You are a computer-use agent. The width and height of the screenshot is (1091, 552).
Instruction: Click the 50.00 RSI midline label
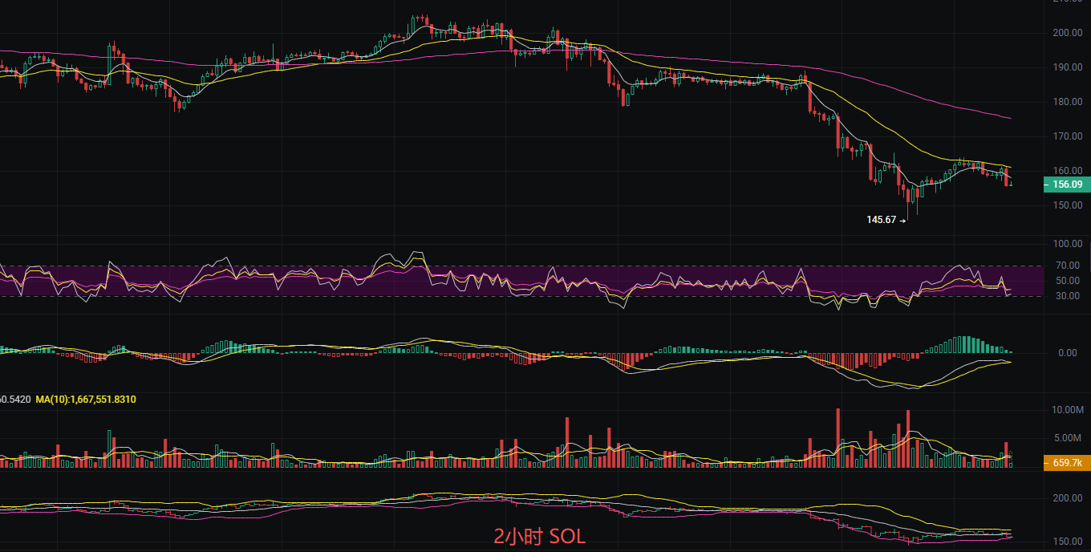point(1067,281)
